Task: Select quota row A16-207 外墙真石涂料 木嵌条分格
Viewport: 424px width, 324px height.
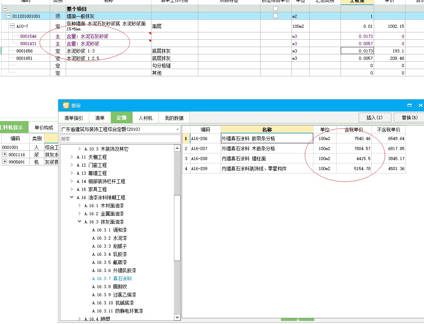Action: tap(294, 148)
